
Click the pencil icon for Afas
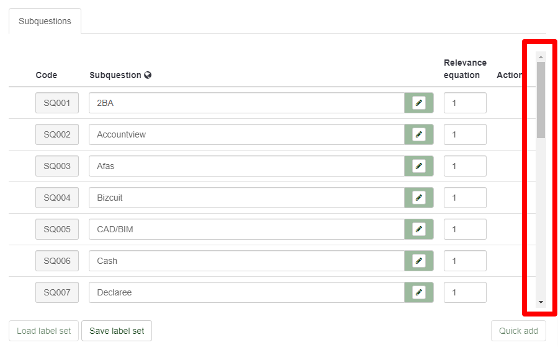coord(419,166)
